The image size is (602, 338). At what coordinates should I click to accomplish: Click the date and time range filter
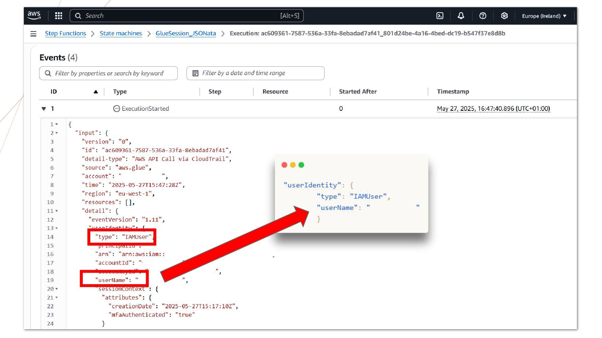pyautogui.click(x=256, y=73)
